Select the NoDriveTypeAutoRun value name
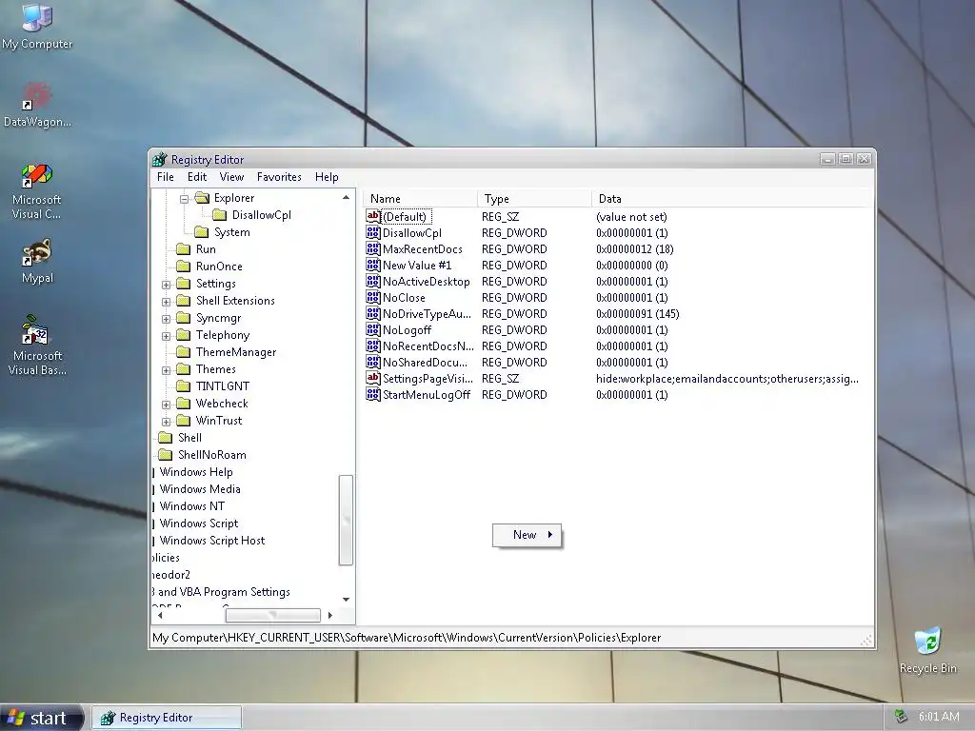 coord(427,314)
